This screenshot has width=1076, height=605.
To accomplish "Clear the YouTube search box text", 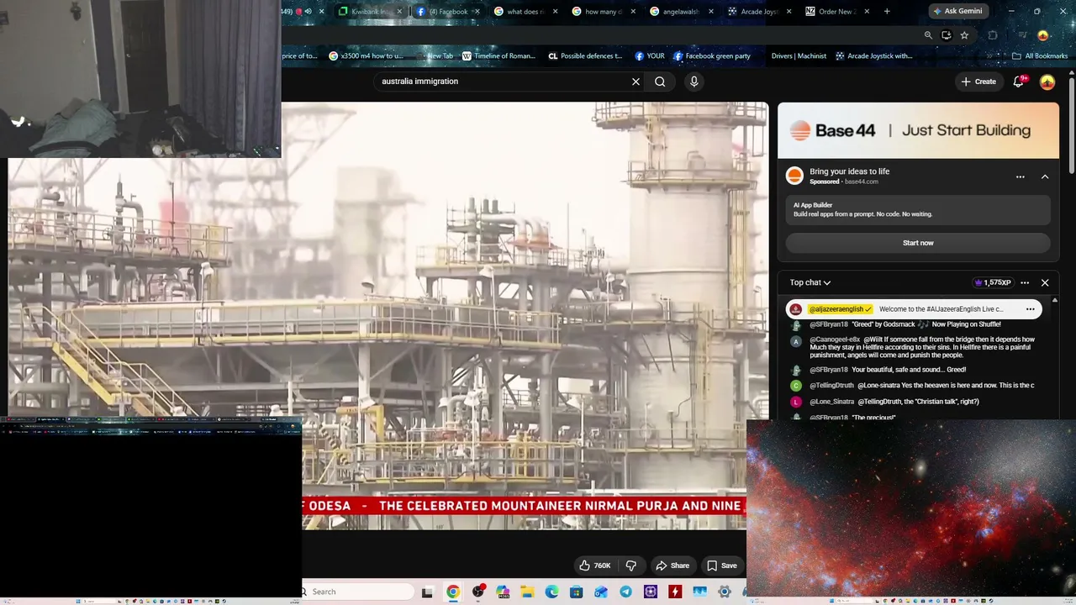I will (636, 82).
